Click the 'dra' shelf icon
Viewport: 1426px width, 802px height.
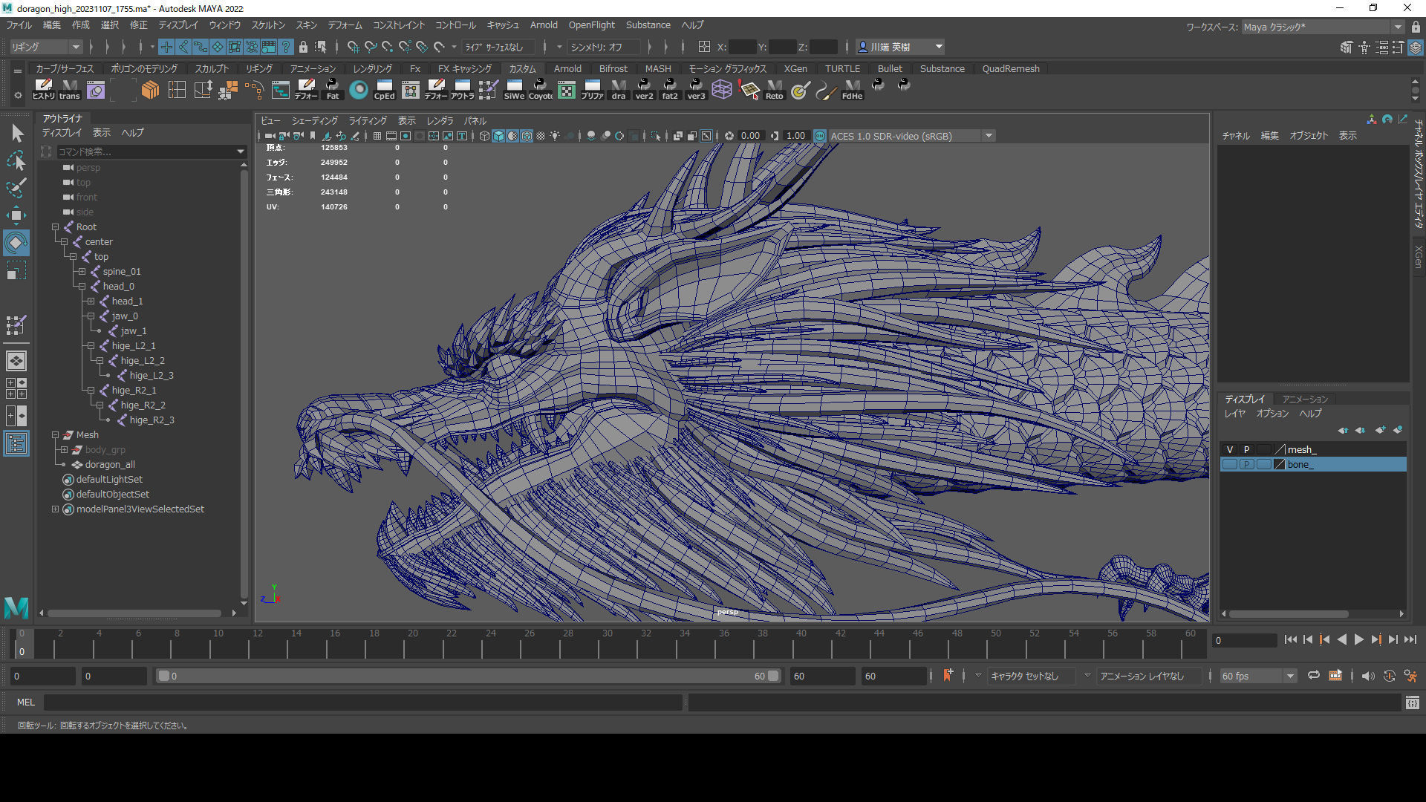(x=619, y=90)
